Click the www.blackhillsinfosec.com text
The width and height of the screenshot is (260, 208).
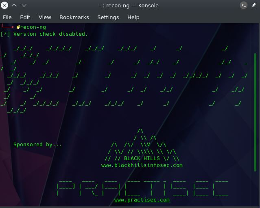coord(142,165)
